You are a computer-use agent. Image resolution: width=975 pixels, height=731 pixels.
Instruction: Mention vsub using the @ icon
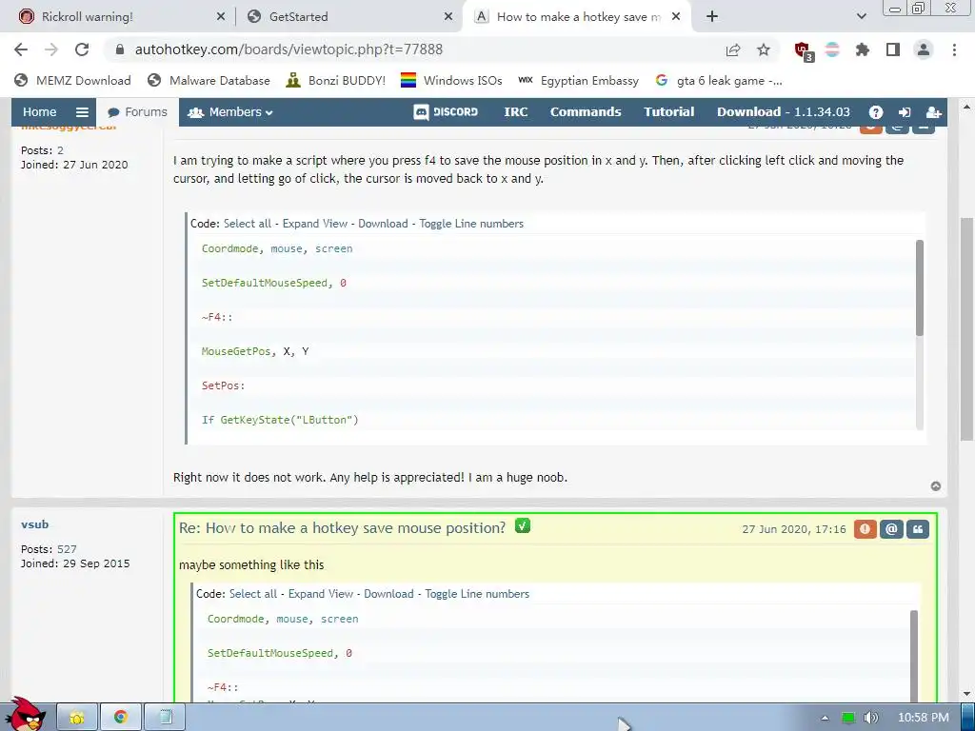[891, 529]
